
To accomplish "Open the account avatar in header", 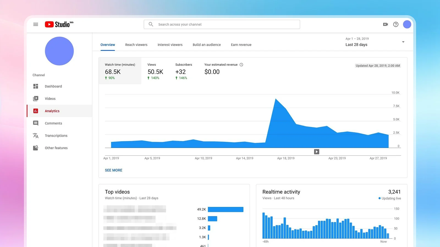I will click(407, 24).
